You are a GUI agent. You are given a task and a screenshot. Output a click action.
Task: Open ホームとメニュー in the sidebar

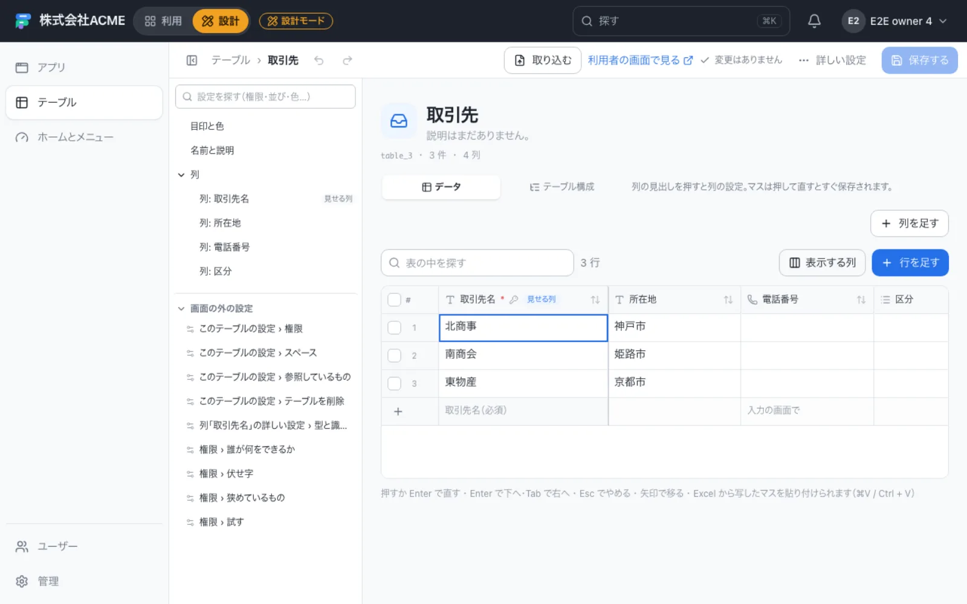pyautogui.click(x=84, y=137)
